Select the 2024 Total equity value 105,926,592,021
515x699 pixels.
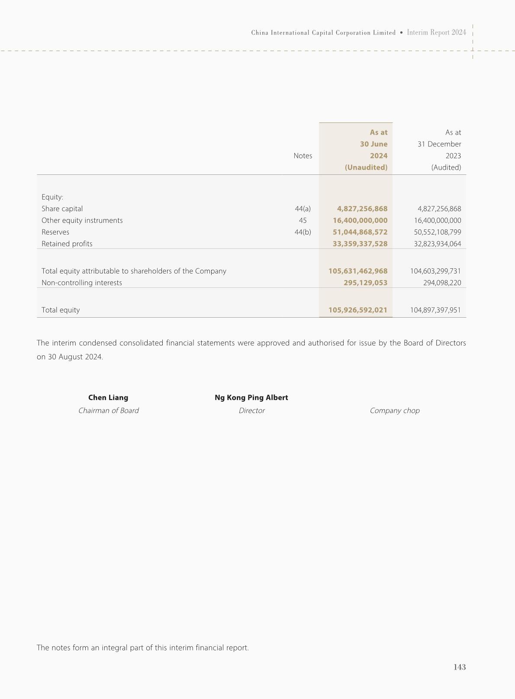pos(358,310)
